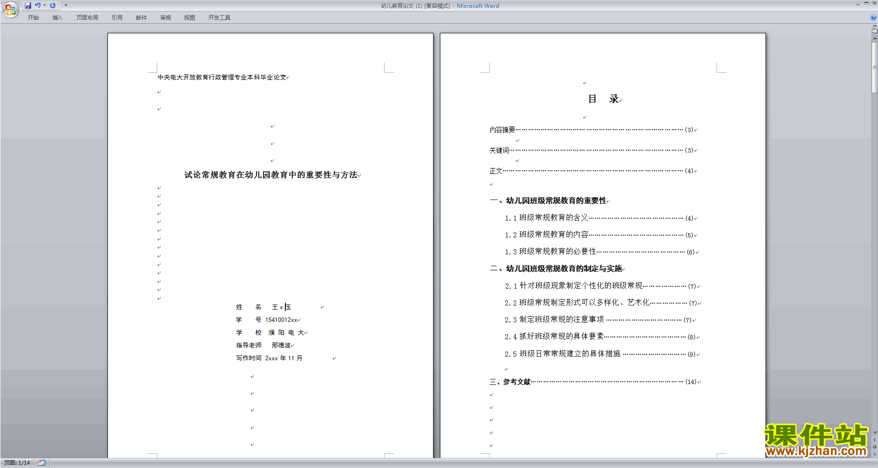Open the 视图 ribbon tab
Image resolution: width=878 pixels, height=468 pixels.
click(190, 18)
